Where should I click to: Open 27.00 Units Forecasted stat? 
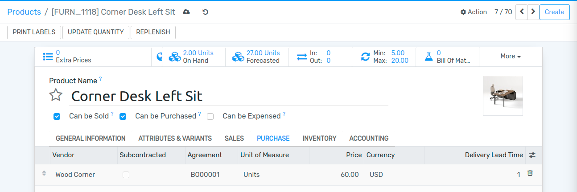[x=257, y=57]
